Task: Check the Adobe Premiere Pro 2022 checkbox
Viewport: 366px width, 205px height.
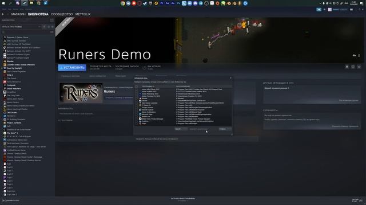Action: tap(137, 96)
